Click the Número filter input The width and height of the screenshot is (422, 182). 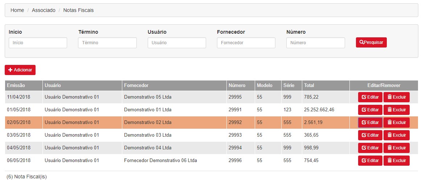(x=316, y=43)
